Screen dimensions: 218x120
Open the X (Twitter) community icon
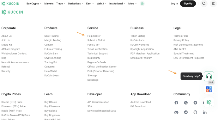click(186, 103)
